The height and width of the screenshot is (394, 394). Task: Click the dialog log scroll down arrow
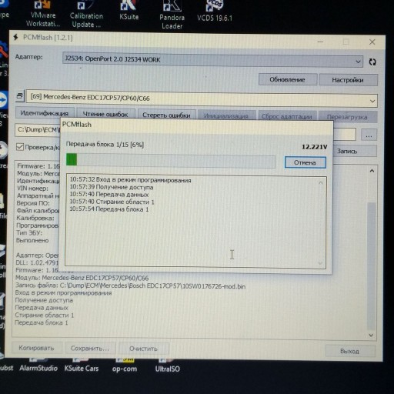(320, 263)
